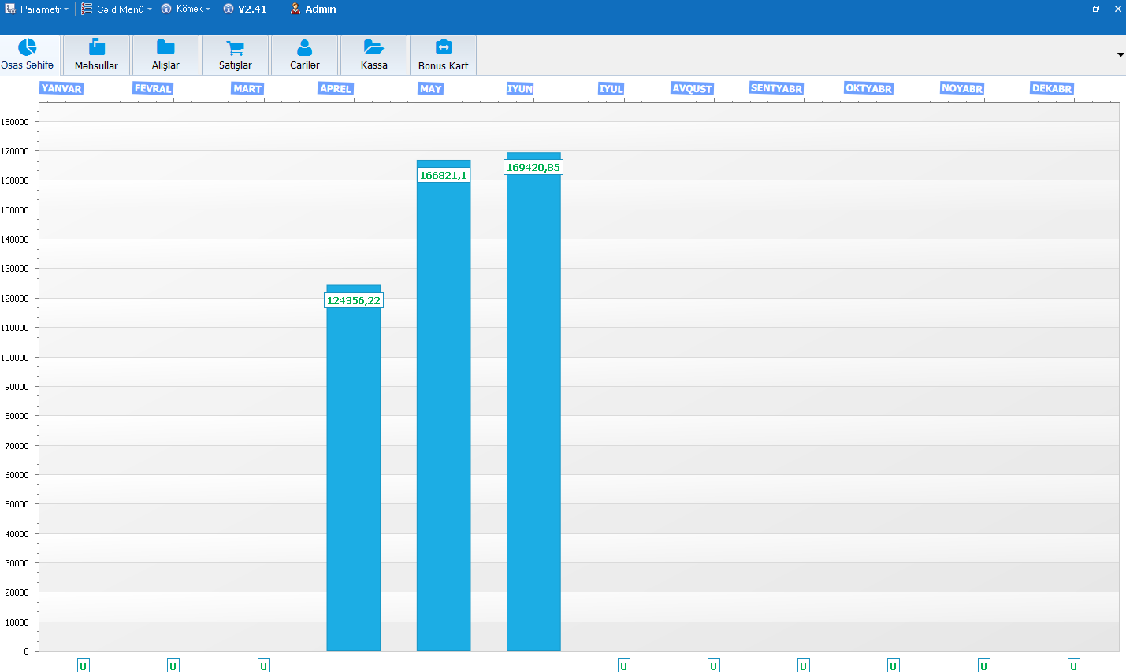Open the ribbon overflow arrow at right

(1120, 54)
